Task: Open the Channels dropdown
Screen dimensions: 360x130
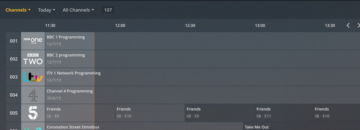Action: [x=18, y=10]
